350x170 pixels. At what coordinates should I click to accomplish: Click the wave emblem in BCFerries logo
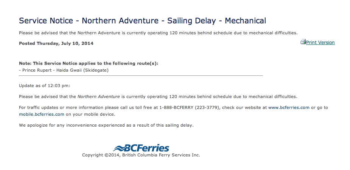[119, 147]
